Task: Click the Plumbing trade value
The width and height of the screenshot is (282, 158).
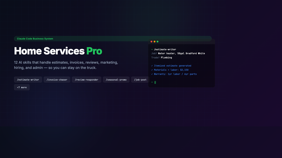Action: pyautogui.click(x=166, y=58)
